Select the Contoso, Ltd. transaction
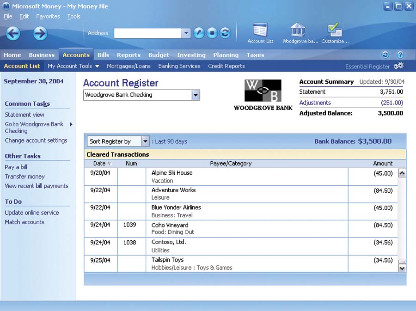 click(241, 246)
